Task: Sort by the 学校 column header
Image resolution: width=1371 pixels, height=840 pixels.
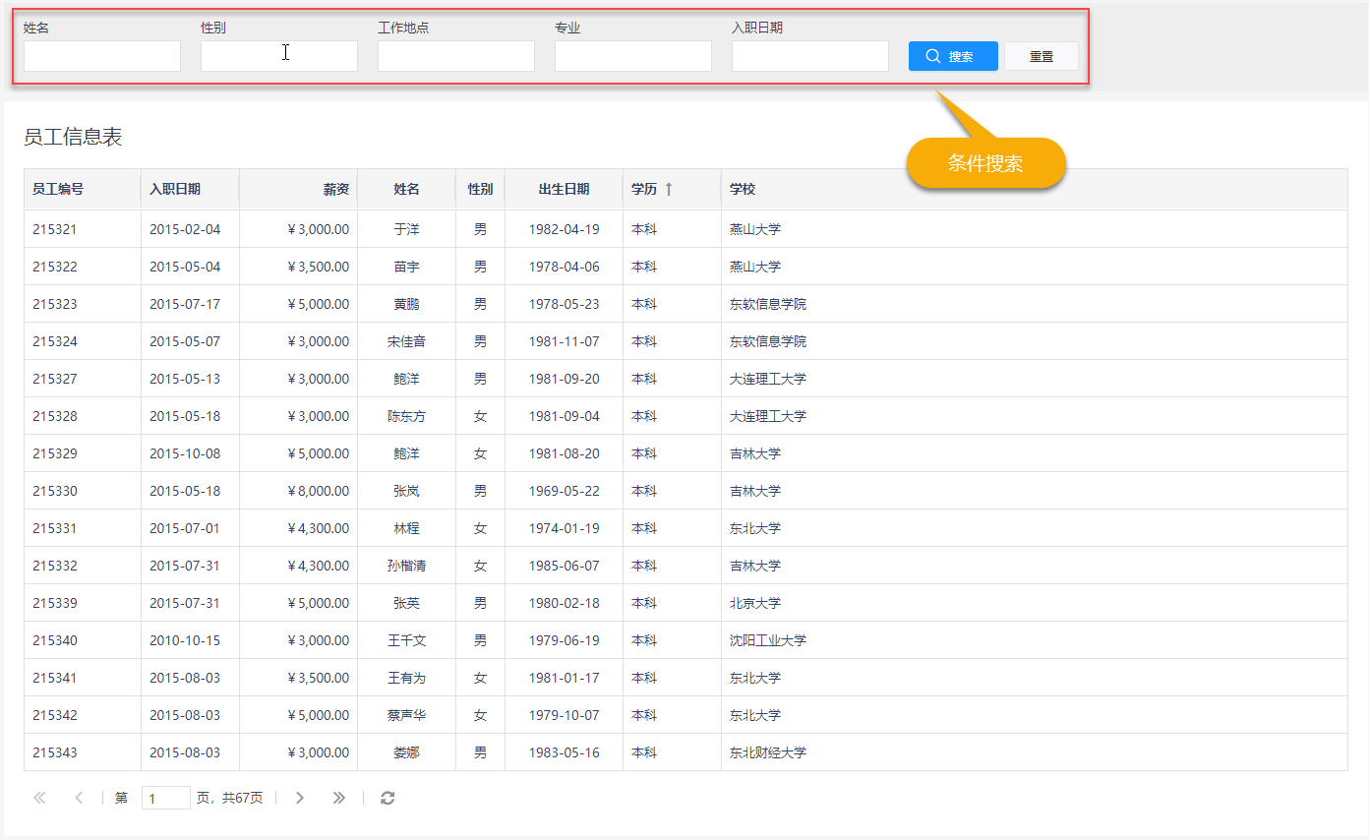Action: 1035,189
